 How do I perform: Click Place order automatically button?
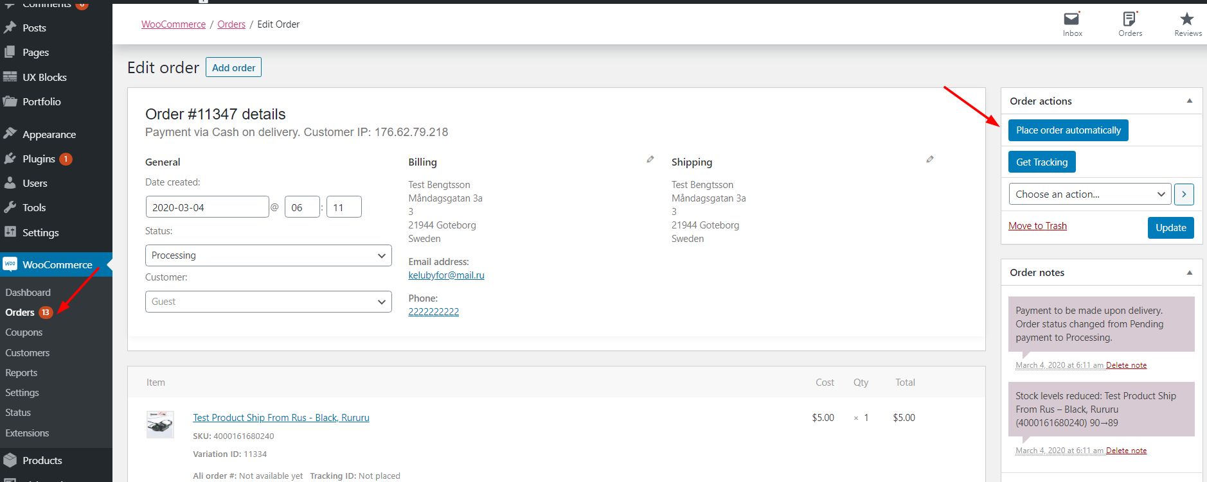click(x=1068, y=130)
